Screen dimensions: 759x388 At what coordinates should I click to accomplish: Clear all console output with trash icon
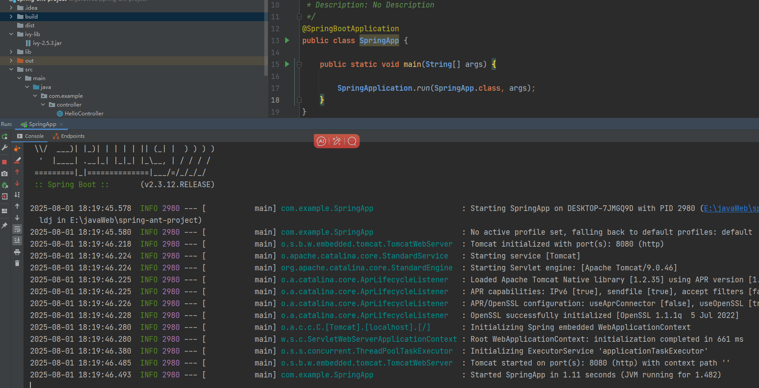(x=17, y=263)
